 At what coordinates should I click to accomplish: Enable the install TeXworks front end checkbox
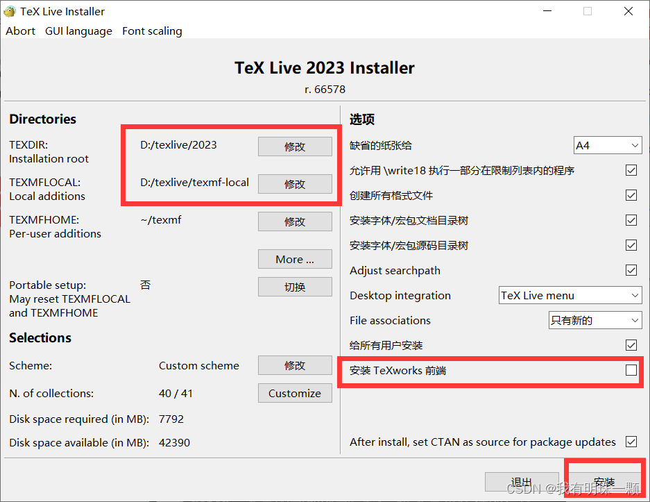pyautogui.click(x=631, y=370)
